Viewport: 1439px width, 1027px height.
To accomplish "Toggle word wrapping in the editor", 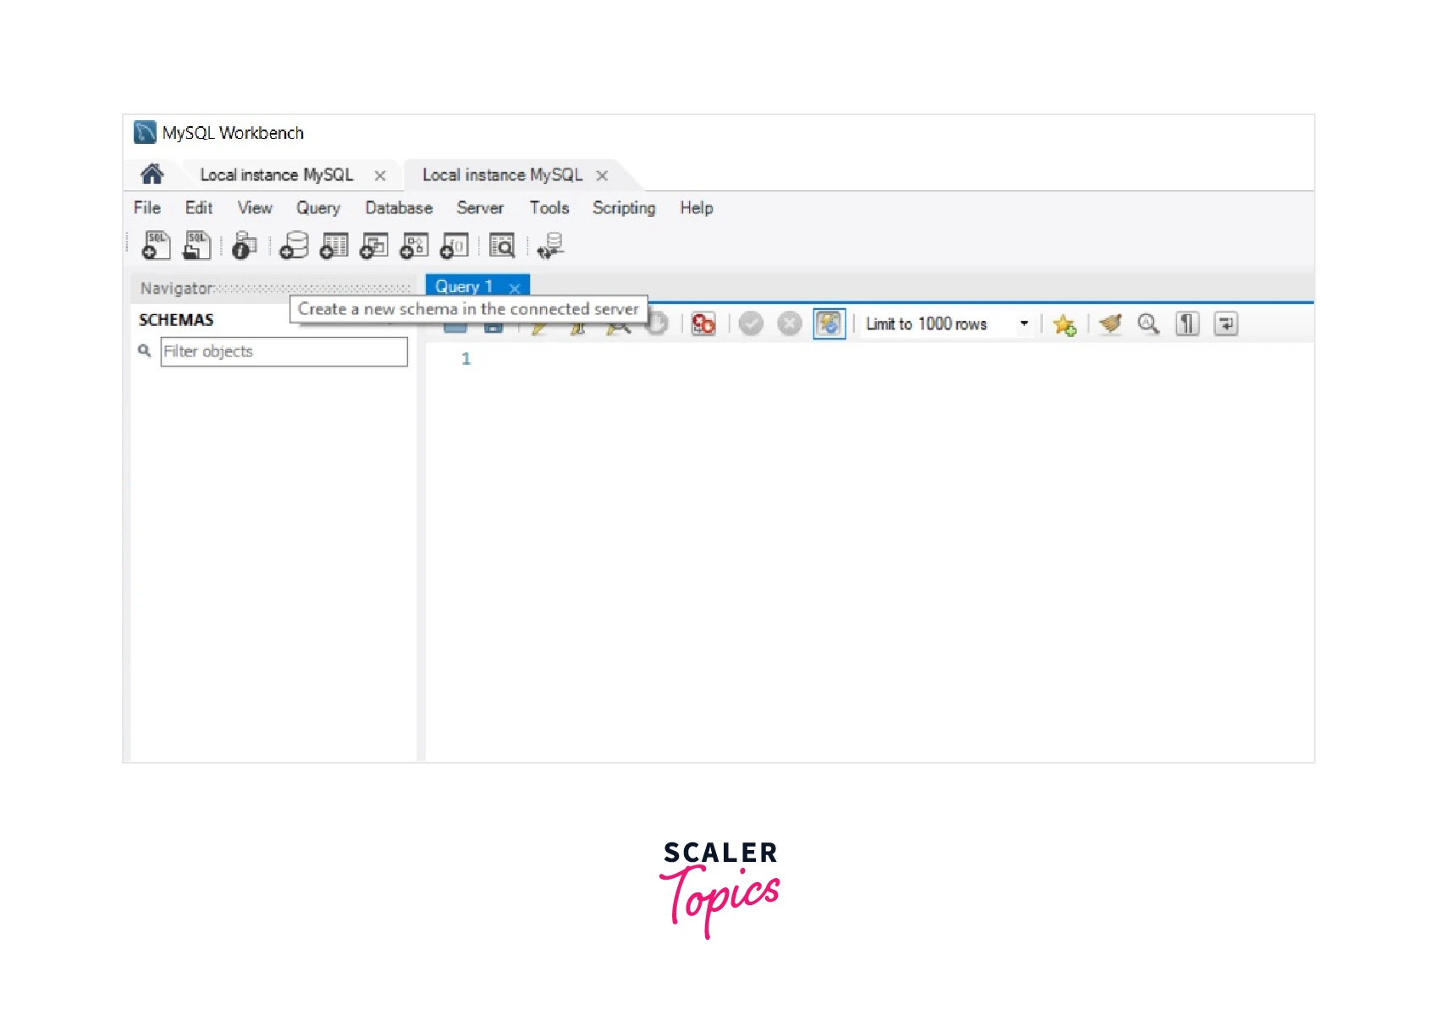I will 1226,324.
